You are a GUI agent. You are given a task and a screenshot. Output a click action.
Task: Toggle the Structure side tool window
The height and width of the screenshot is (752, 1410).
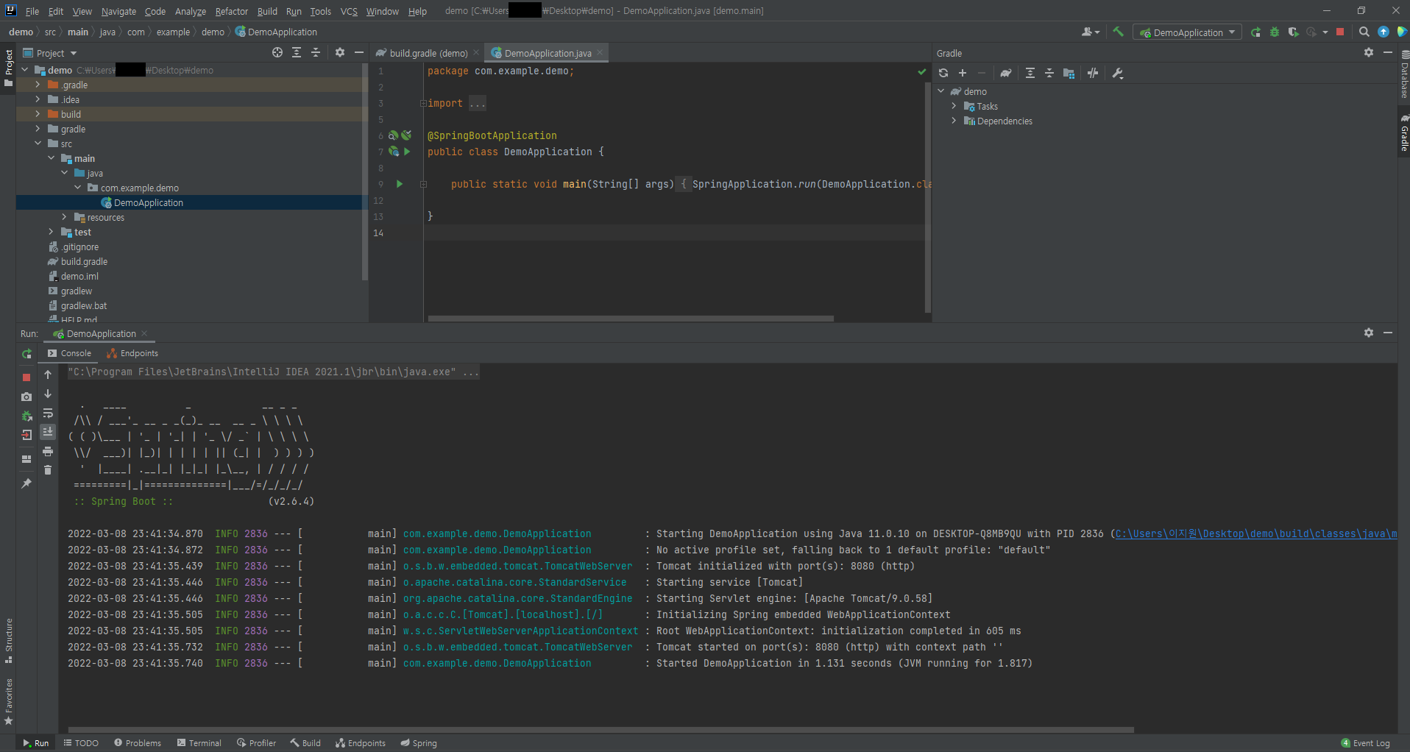tap(8, 640)
